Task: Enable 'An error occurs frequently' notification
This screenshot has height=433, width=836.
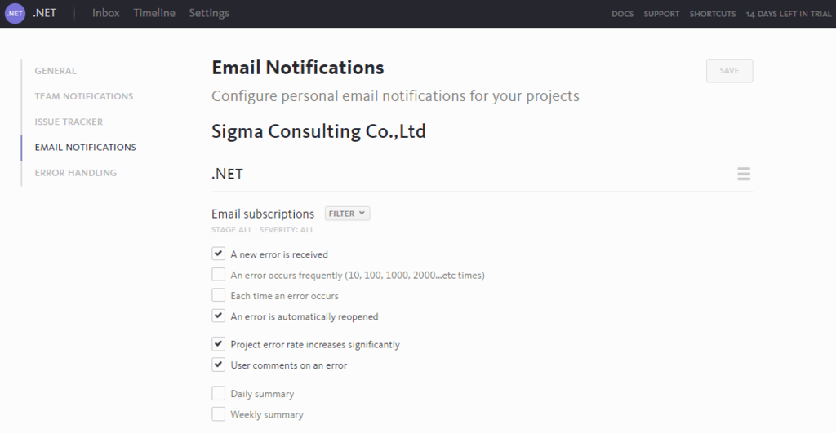Action: click(219, 275)
